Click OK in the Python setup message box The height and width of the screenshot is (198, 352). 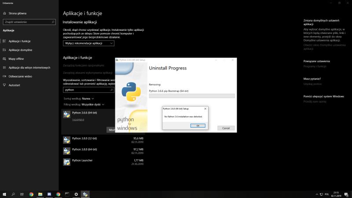coord(198,126)
